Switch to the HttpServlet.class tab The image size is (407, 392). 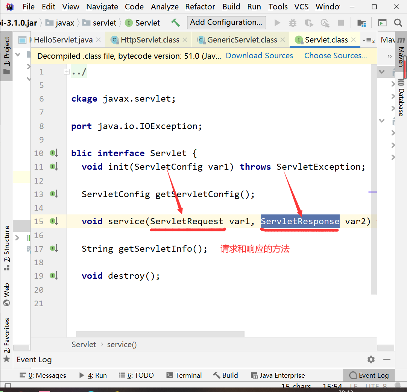tap(150, 40)
